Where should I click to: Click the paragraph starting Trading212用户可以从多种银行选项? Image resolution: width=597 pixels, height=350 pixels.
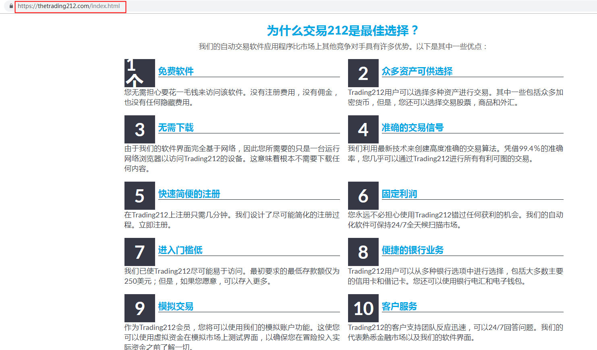[456, 276]
